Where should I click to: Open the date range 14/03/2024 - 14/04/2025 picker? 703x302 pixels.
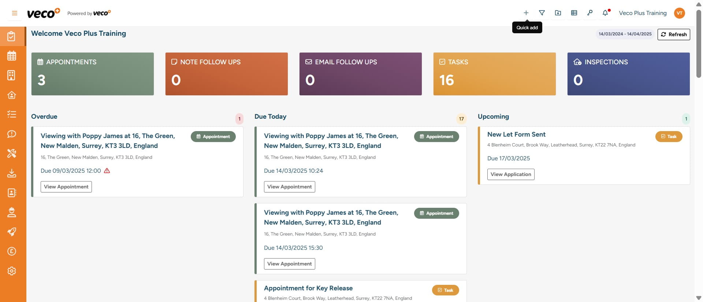pyautogui.click(x=625, y=34)
